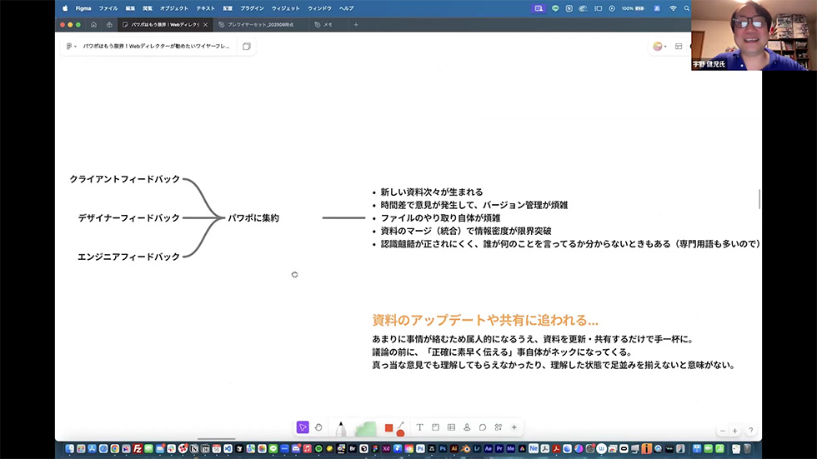817x459 pixels.
Task: Open Blender from the Dock
Action: 465,449
